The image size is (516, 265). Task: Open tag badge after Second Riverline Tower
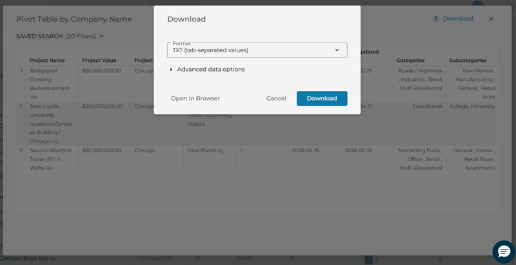pos(50,168)
